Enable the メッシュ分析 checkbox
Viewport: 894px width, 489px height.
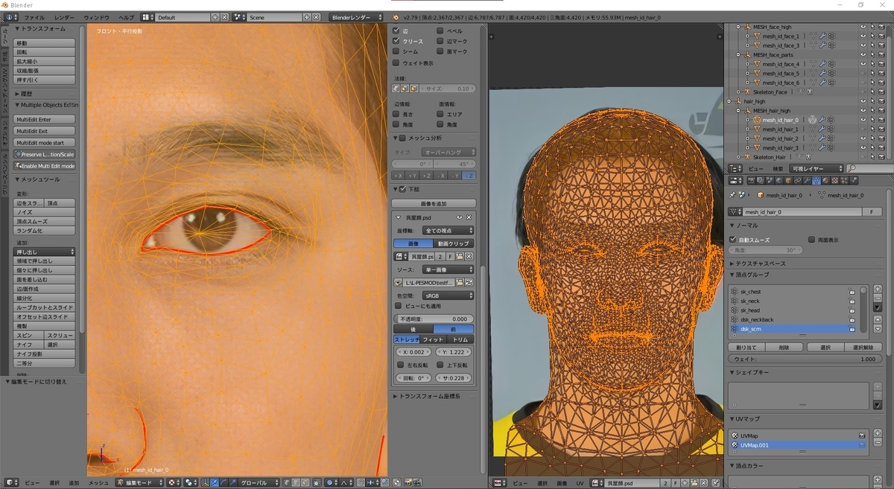click(x=403, y=138)
